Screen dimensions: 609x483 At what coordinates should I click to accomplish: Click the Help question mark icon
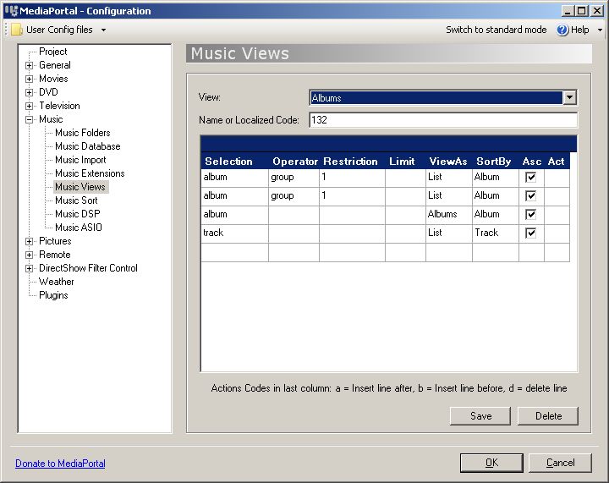[562, 30]
